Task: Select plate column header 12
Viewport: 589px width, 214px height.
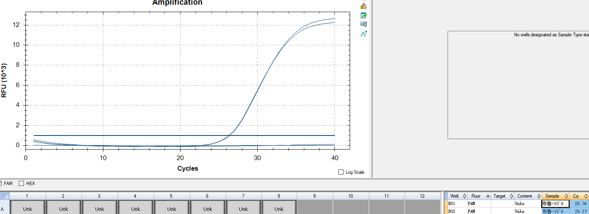Action: click(x=422, y=196)
